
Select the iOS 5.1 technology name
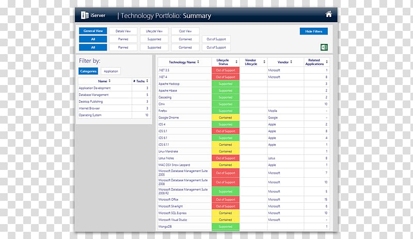pyautogui.click(x=163, y=131)
